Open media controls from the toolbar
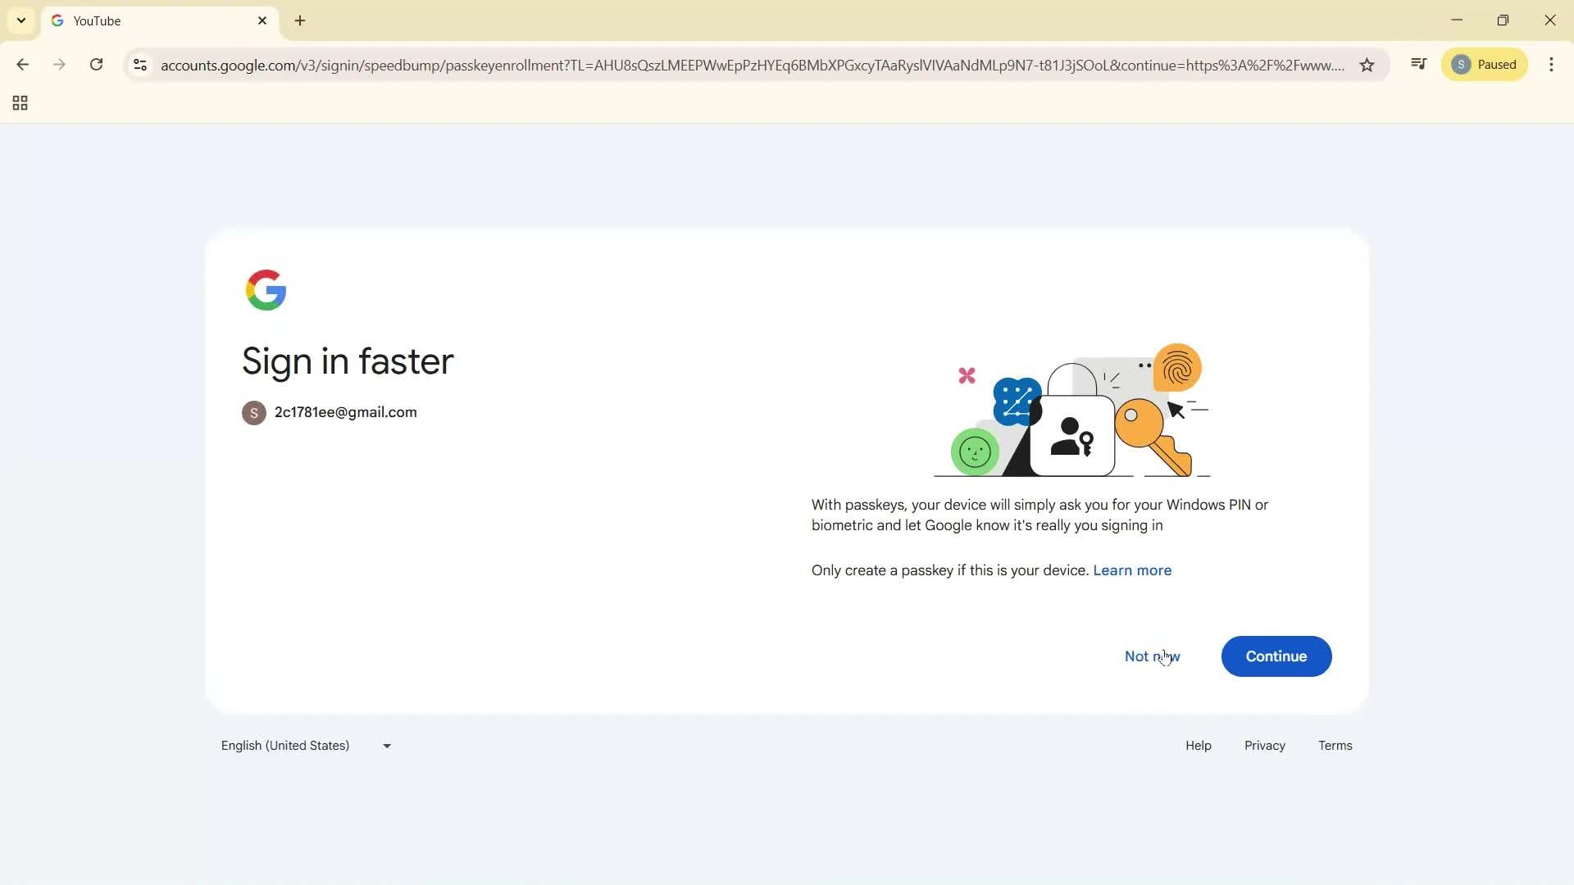The image size is (1574, 885). 1419,64
